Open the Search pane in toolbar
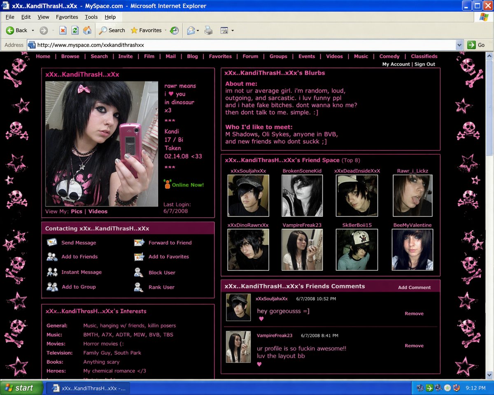The width and height of the screenshot is (494, 395). 112,30
